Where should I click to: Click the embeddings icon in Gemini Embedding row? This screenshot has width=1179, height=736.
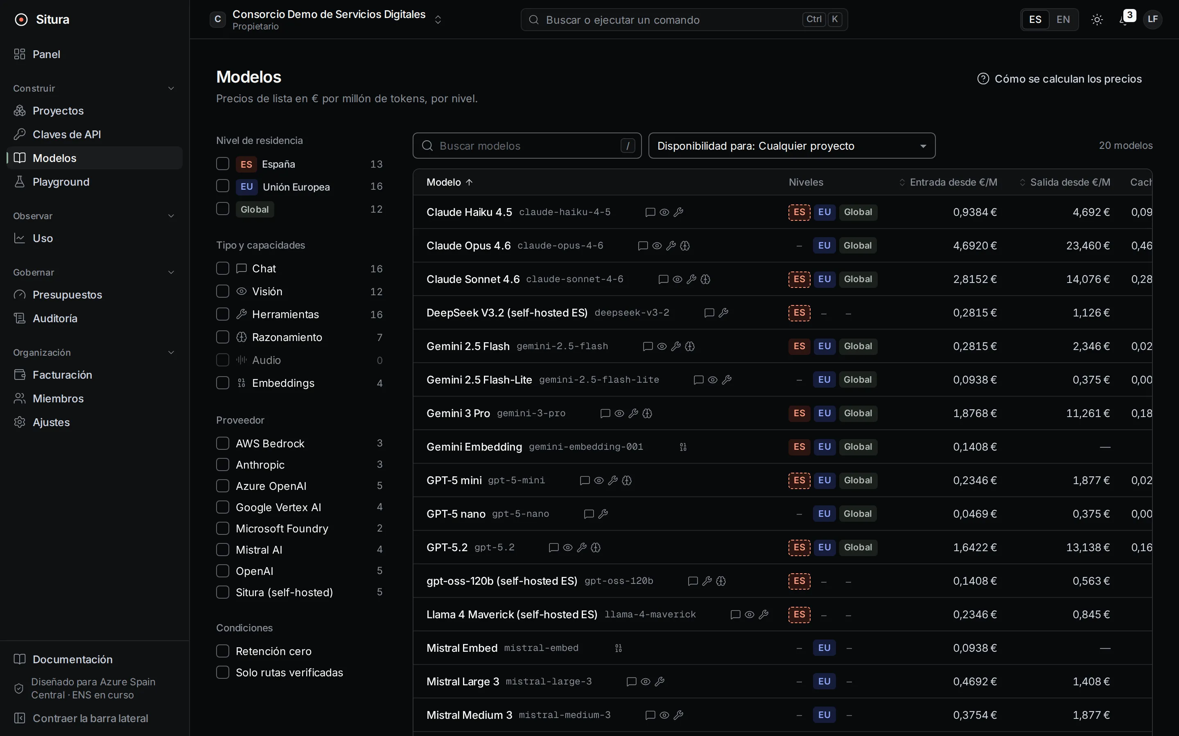683,447
